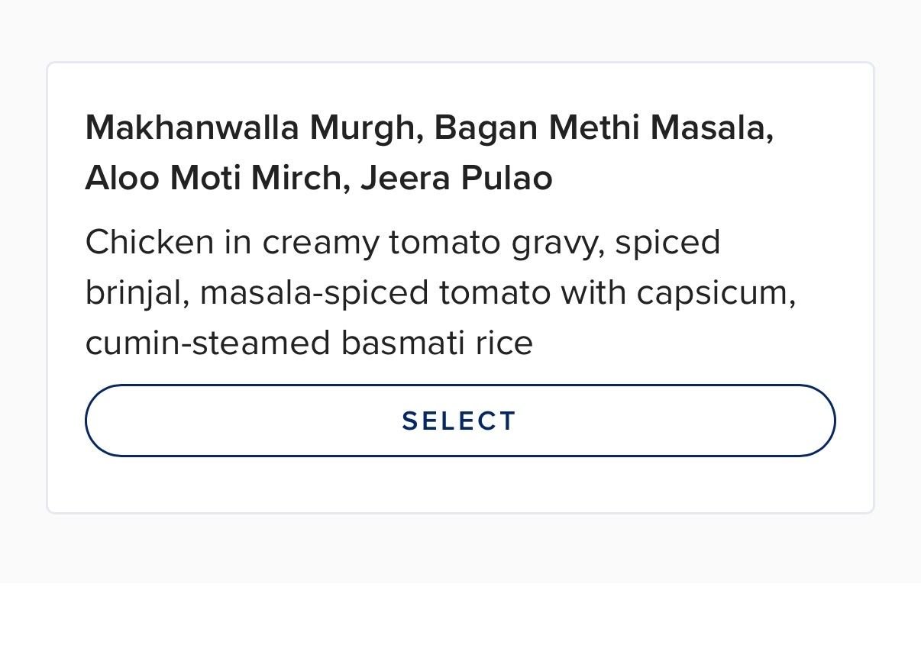Click "masala-spiced" in the description
This screenshot has width=921, height=661.
pos(314,293)
